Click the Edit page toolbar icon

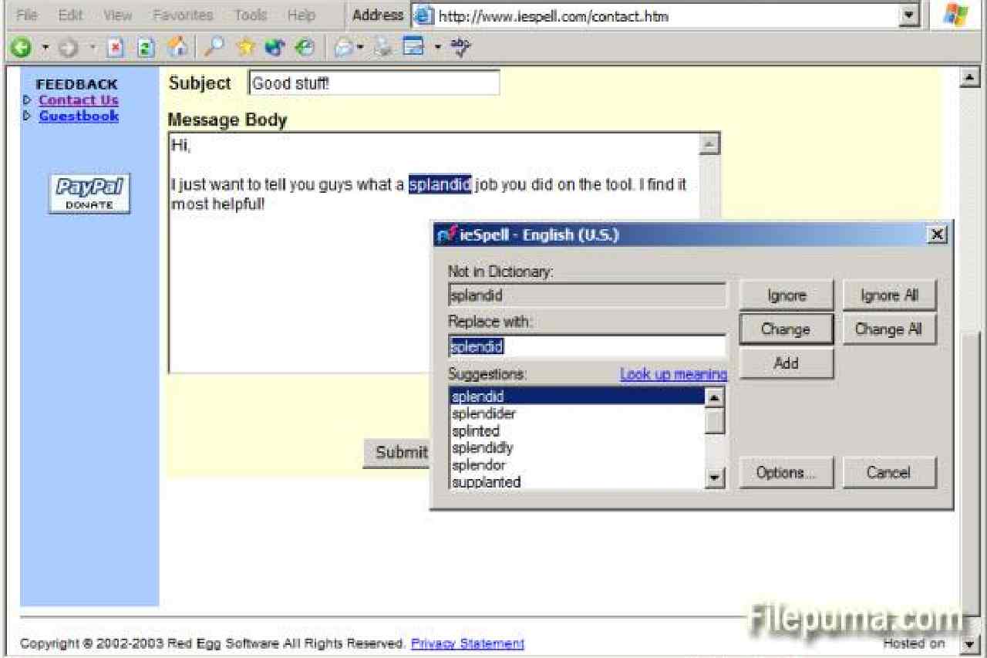click(x=415, y=48)
